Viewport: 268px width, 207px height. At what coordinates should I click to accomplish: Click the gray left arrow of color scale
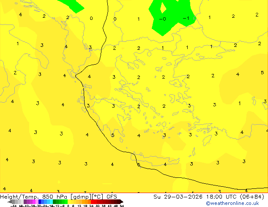[x=10, y=202]
